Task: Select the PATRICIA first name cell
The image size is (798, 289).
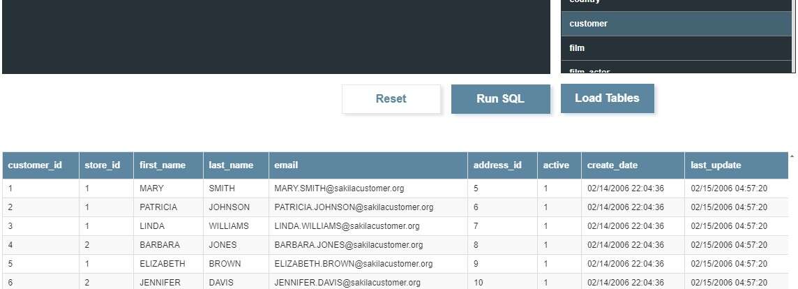Action: click(158, 207)
